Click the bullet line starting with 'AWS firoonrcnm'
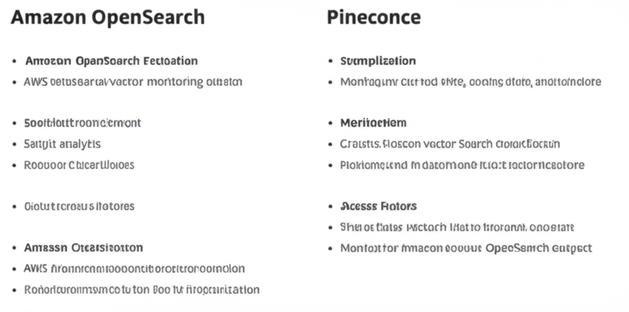 pos(134,268)
